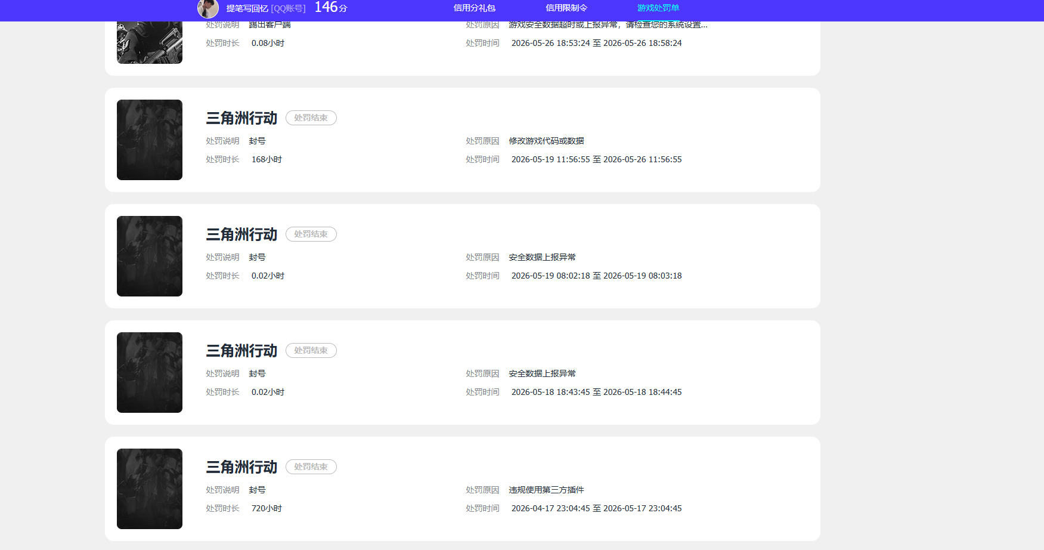Open the user avatar in the header
This screenshot has width=1044, height=550.
click(x=208, y=8)
